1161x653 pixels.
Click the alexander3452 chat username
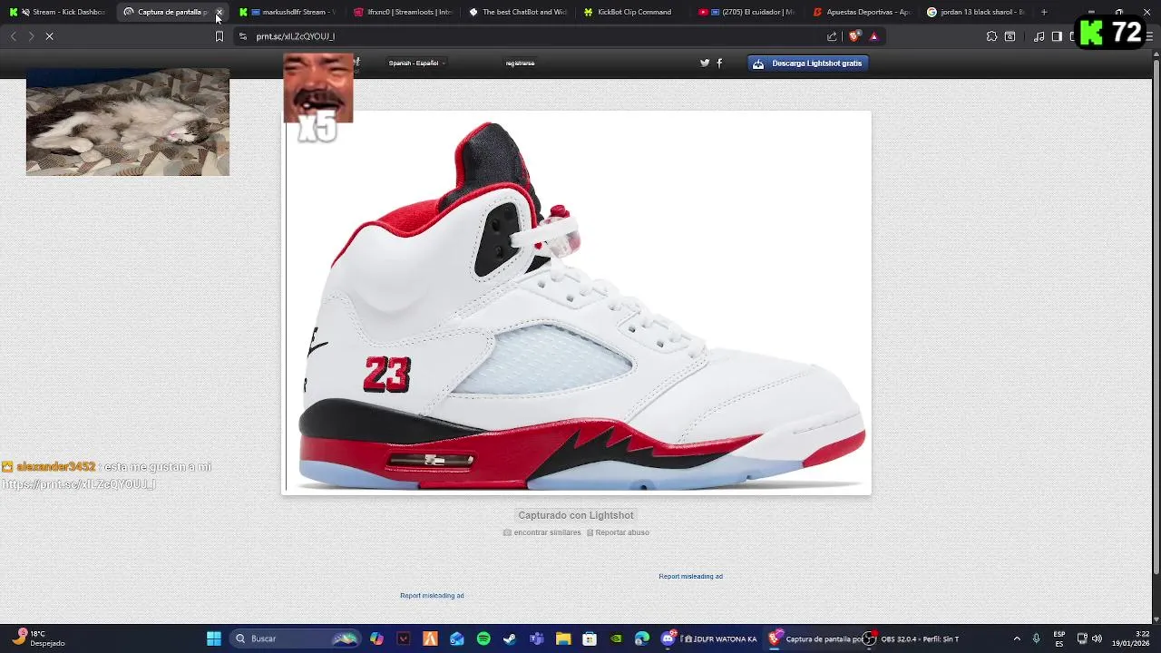point(55,466)
